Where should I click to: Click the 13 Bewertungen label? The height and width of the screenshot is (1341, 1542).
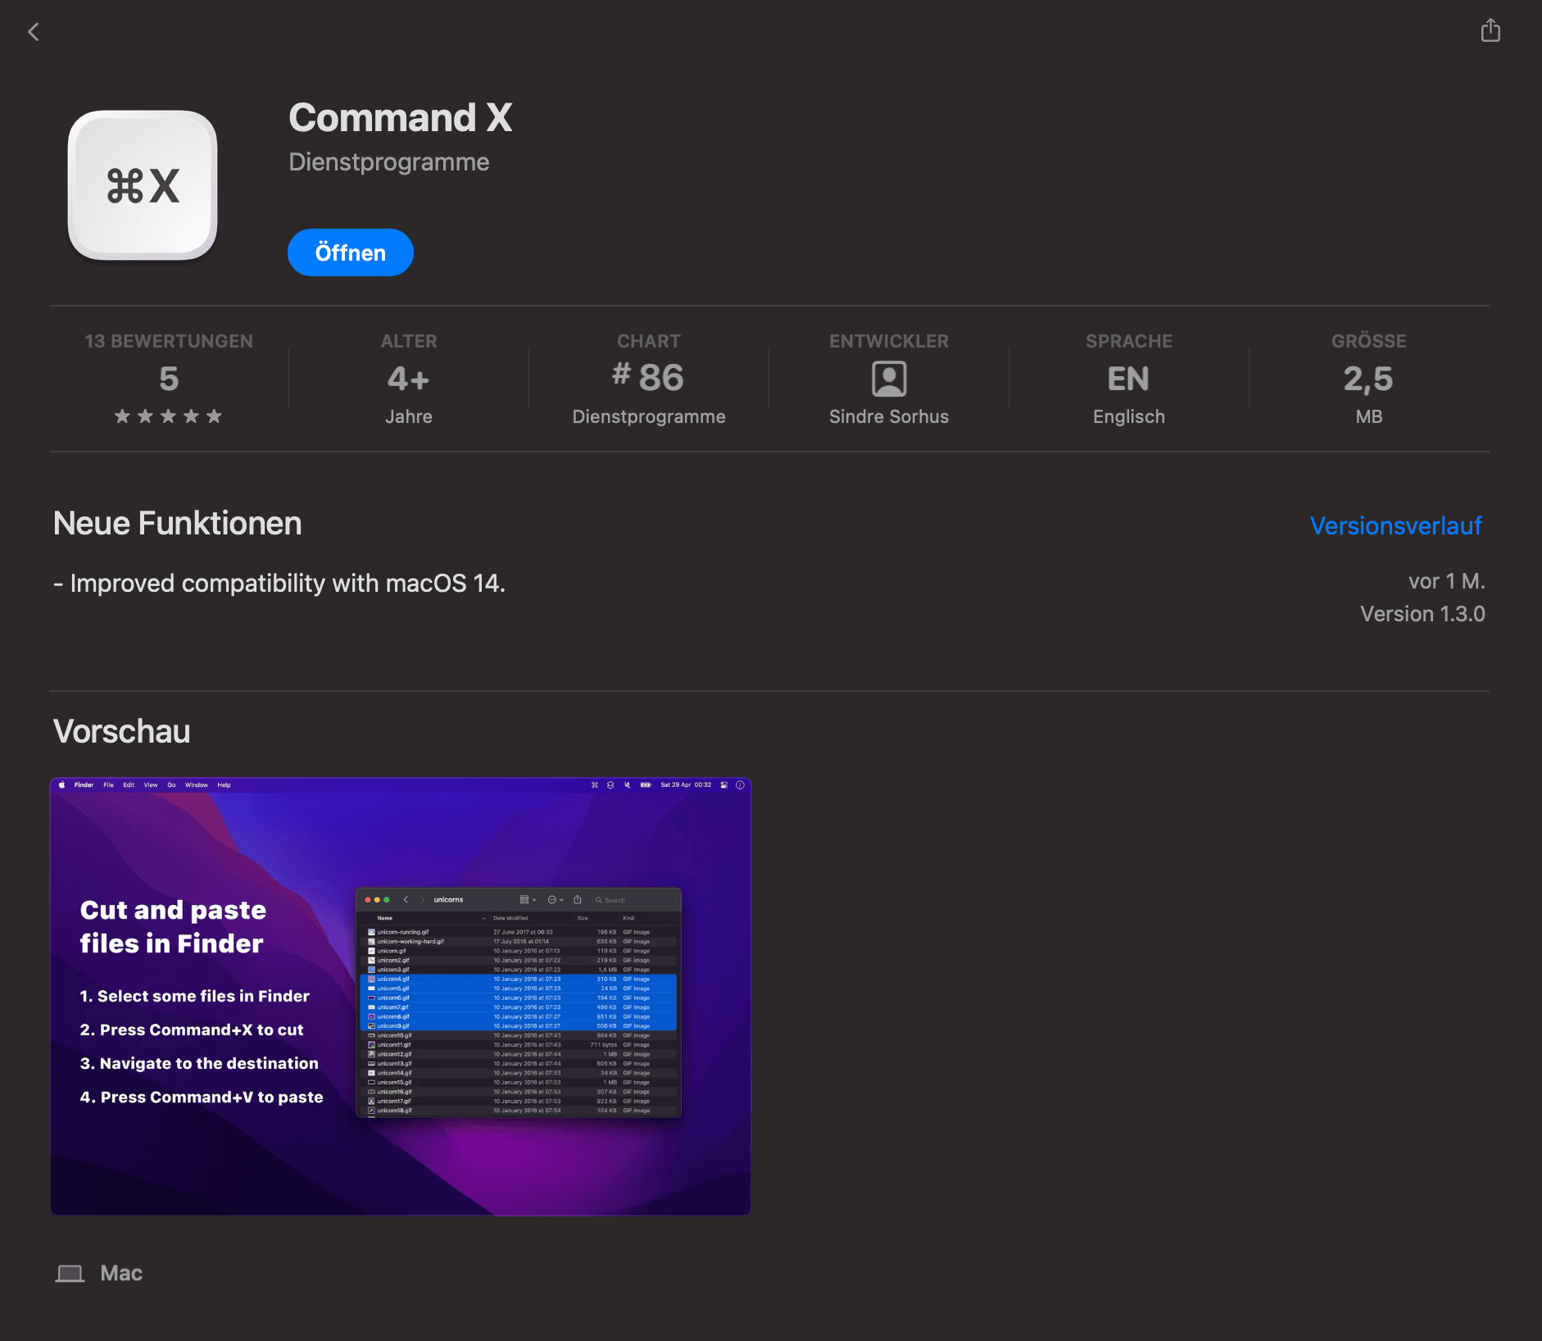tap(169, 341)
